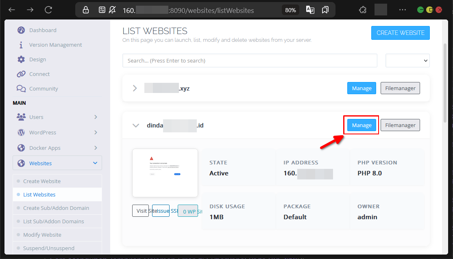The height and width of the screenshot is (259, 453).
Task: Click the Users group icon
Action: coord(21,117)
